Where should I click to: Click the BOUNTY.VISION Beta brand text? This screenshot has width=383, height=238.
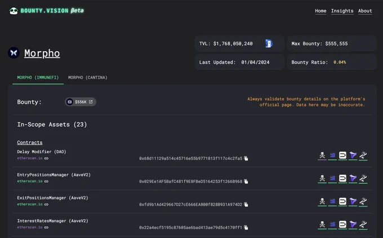[x=52, y=11]
